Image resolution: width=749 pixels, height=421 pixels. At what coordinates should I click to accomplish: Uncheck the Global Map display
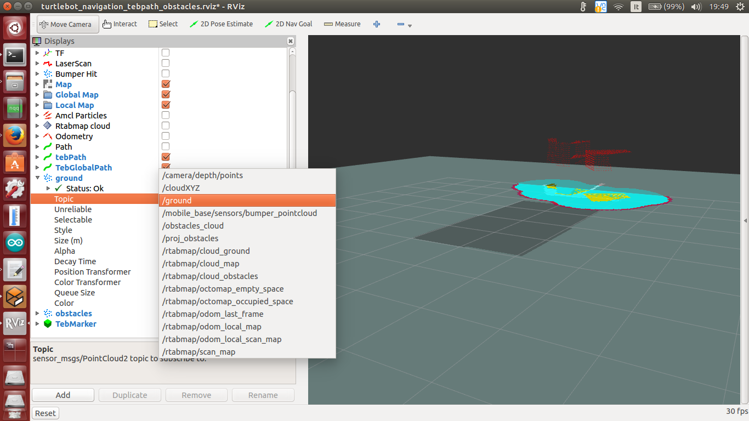tap(166, 95)
